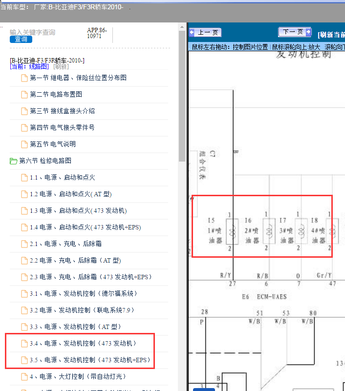Image resolution: width=345 pixels, height=391 pixels.
Task: Click the document icon beside item 3.3
Action: pyautogui.click(x=24, y=327)
